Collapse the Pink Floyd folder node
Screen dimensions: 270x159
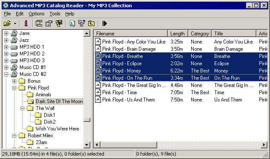[14, 88]
